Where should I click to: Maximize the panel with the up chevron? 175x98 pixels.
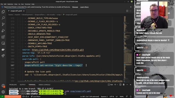pos(127,85)
